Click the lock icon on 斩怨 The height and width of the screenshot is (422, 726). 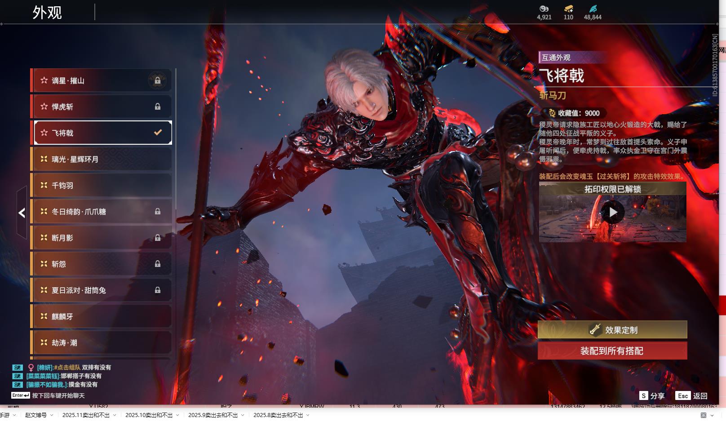(158, 264)
